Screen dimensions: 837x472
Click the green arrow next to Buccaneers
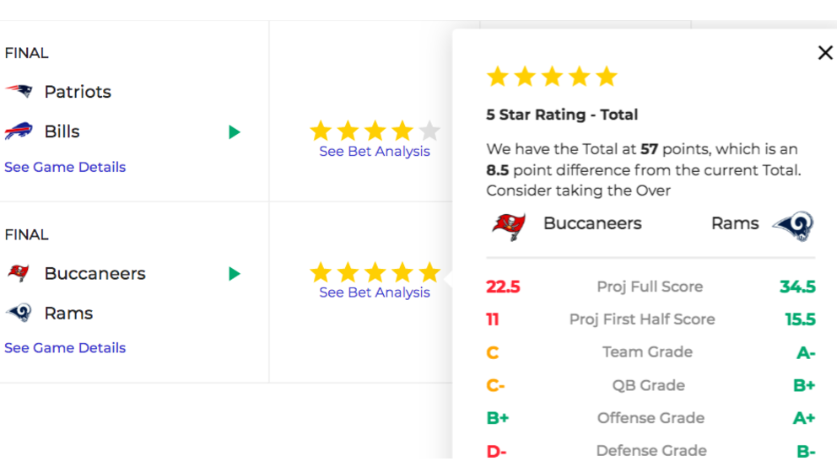tap(235, 274)
